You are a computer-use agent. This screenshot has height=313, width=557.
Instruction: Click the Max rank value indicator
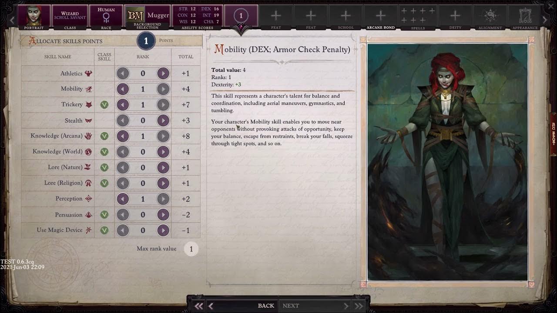click(191, 249)
